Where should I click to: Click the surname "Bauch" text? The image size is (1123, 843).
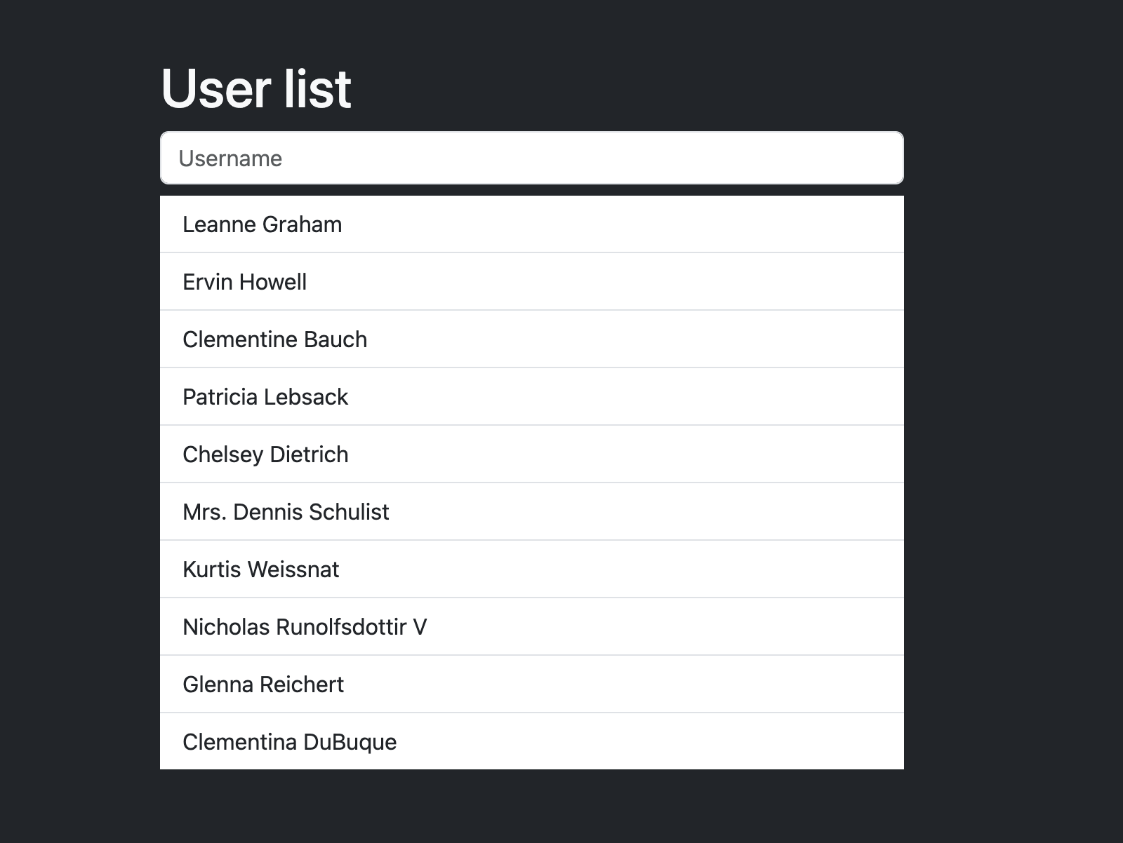point(335,340)
